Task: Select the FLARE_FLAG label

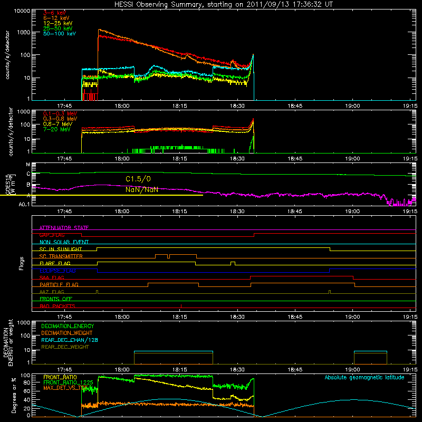Action: [x=55, y=263]
